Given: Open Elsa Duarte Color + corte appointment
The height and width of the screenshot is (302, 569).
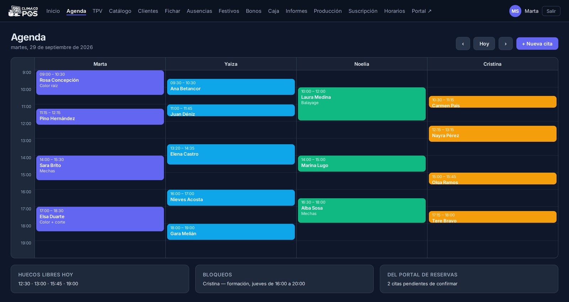Looking at the screenshot, I should click(x=100, y=219).
